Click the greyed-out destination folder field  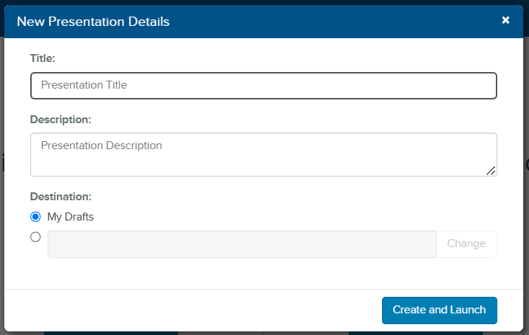click(241, 244)
